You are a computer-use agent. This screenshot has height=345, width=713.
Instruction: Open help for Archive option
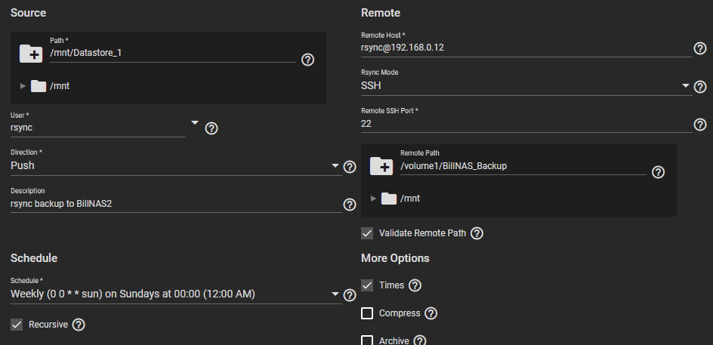pyautogui.click(x=420, y=340)
